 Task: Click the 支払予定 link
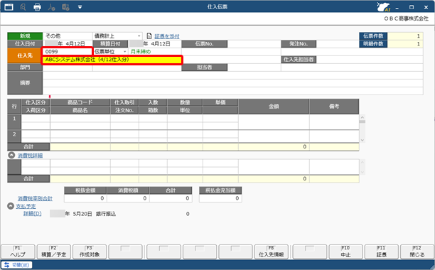(26, 206)
